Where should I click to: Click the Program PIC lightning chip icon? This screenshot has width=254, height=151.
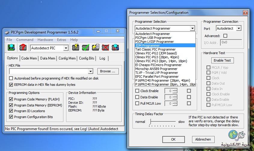click(x=75, y=48)
